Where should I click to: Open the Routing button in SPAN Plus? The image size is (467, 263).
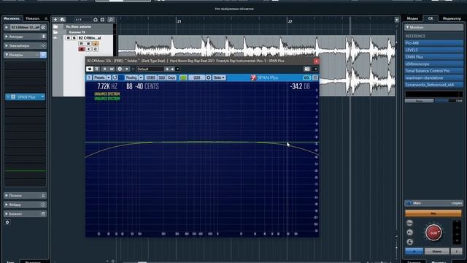pos(131,77)
